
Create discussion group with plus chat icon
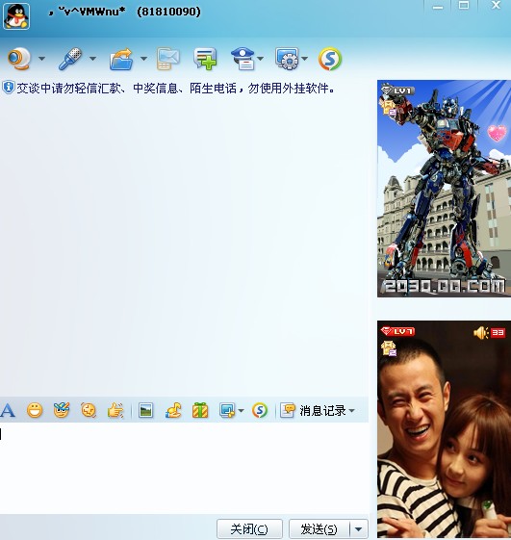205,59
